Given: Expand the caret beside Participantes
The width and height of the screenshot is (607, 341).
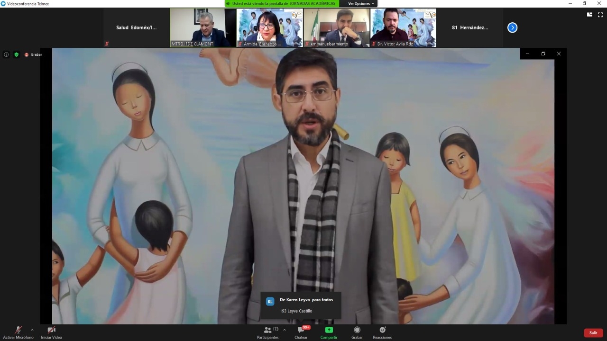Looking at the screenshot, I should [285, 330].
